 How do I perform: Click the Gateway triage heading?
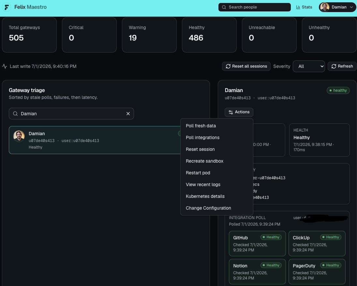pos(27,90)
